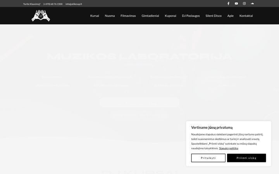Open the Silent Disco page
279x174 pixels.
tap(214, 15)
